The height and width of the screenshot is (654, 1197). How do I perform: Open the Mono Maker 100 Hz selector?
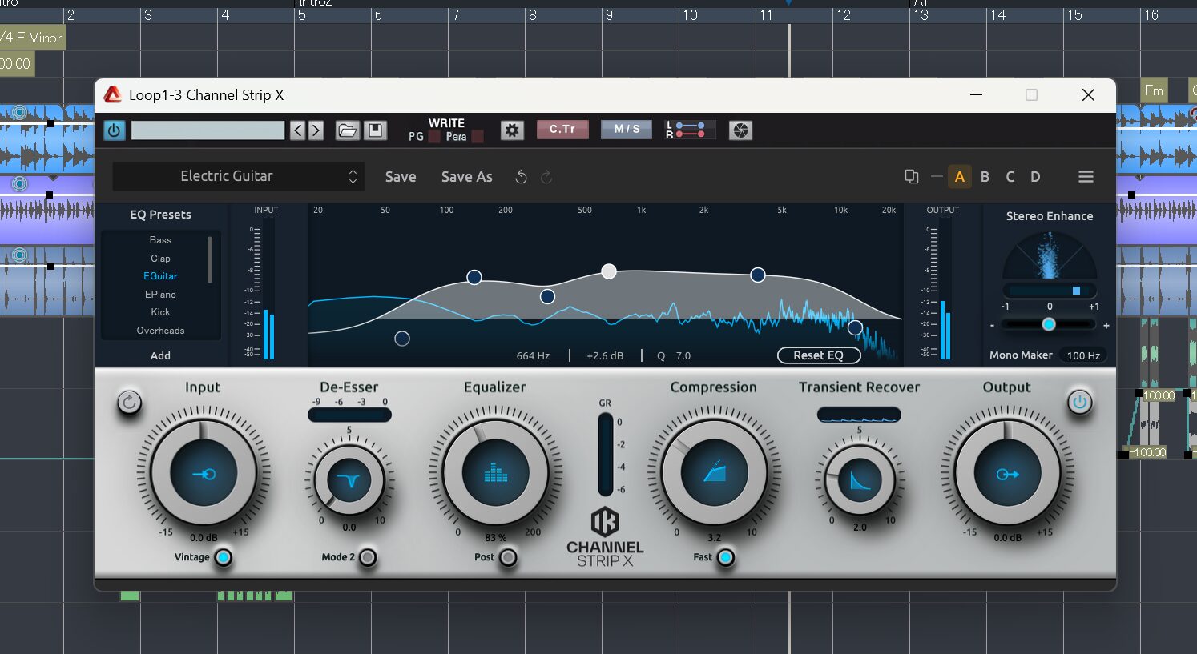(1082, 355)
